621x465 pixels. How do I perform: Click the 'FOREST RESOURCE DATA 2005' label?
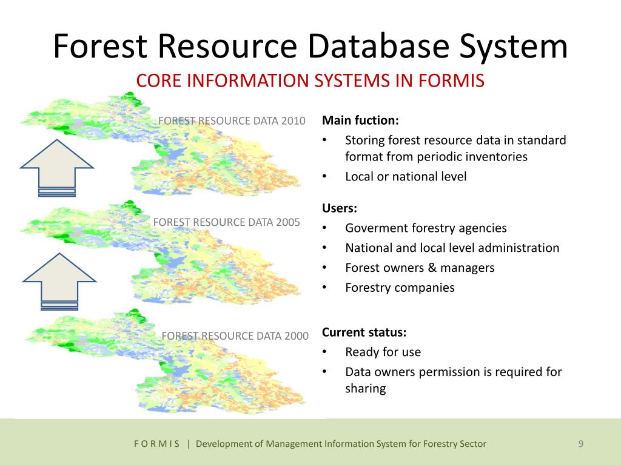point(227,222)
